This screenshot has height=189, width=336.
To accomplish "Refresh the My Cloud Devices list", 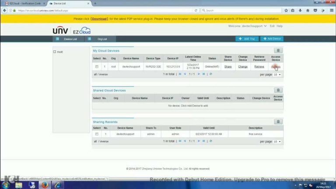I will click(211, 74).
